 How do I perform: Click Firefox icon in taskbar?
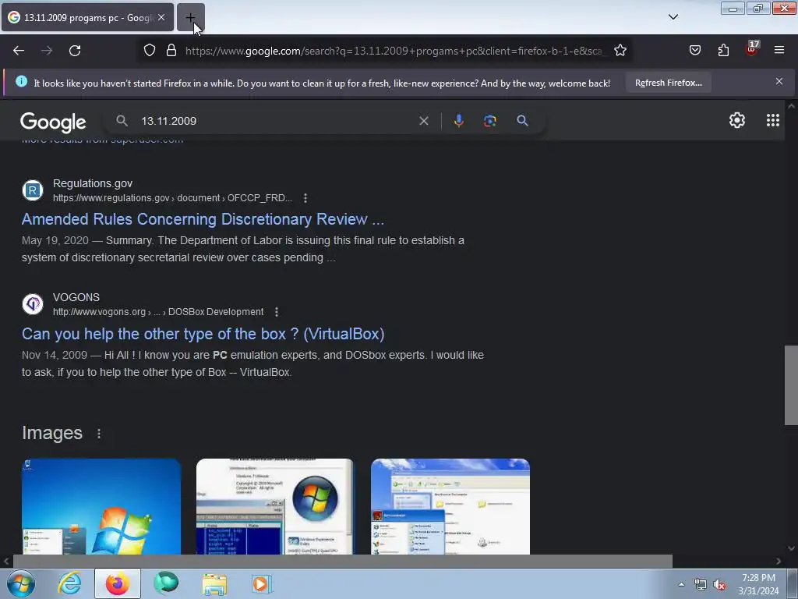(117, 583)
